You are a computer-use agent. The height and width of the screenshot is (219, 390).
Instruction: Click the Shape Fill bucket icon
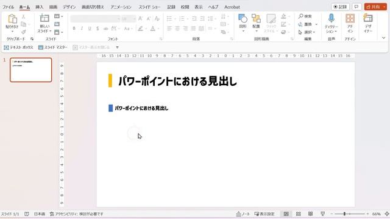pos(283,16)
